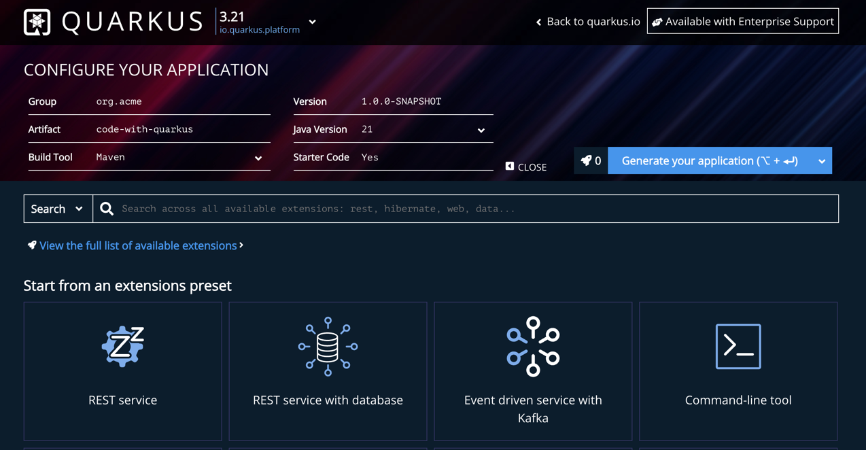The width and height of the screenshot is (866, 450).
Task: Click the io.quarkus.platform text
Action: [x=260, y=30]
